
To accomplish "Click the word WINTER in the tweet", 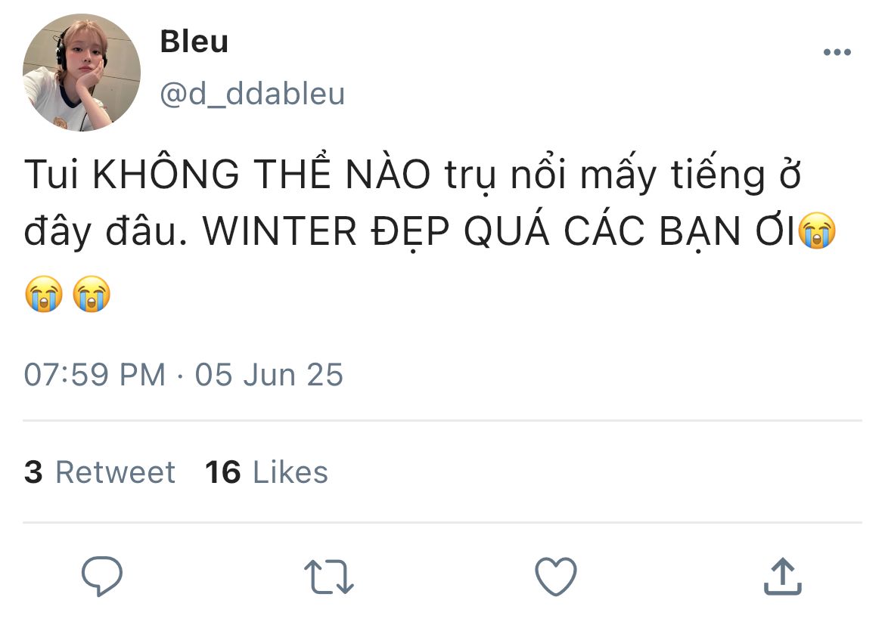I will [x=280, y=231].
